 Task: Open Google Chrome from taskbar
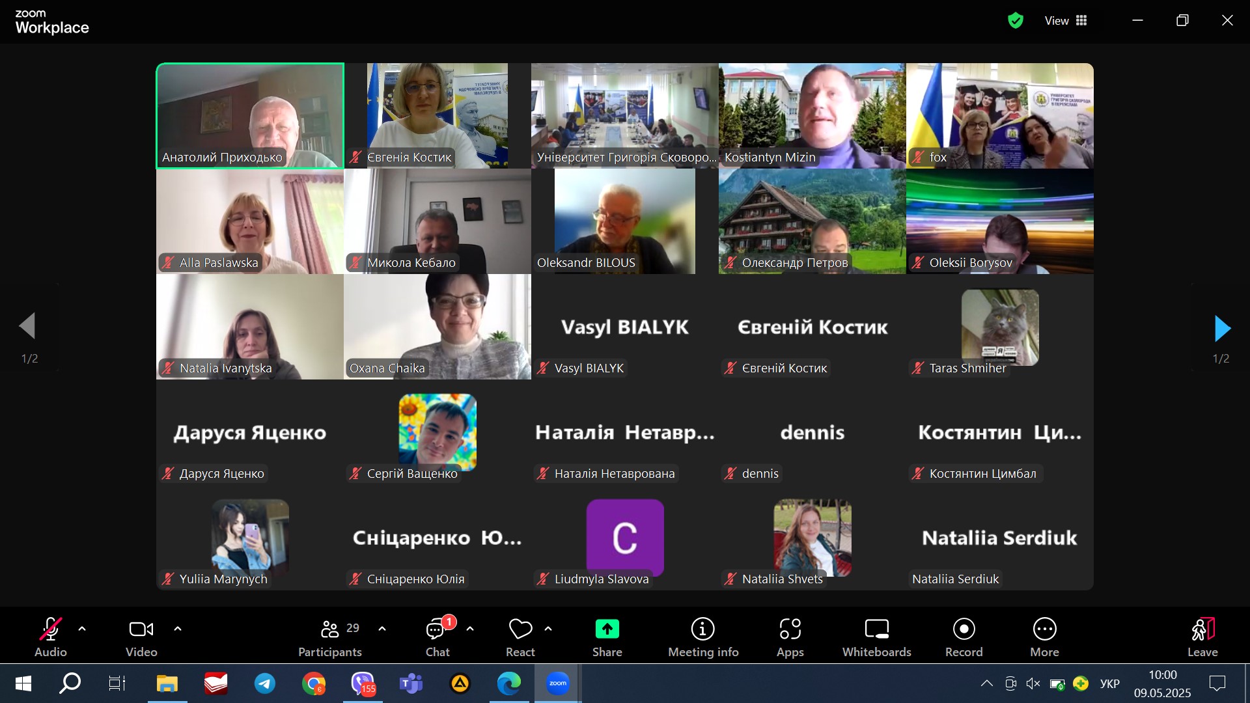pyautogui.click(x=314, y=683)
